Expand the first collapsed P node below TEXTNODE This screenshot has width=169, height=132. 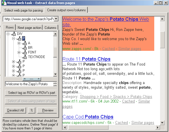[14, 62]
